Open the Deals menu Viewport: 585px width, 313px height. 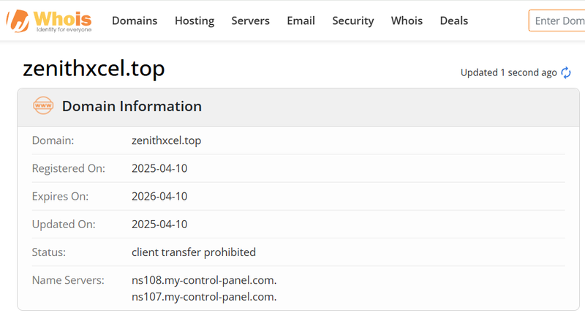(x=453, y=20)
